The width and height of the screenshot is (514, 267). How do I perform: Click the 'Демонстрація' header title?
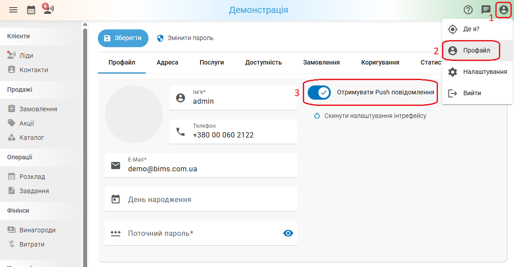[258, 10]
